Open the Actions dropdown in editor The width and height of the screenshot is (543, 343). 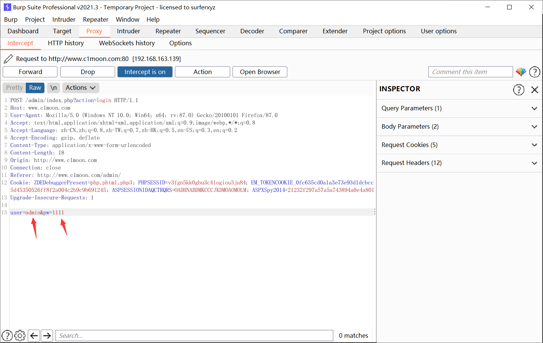[x=81, y=88]
